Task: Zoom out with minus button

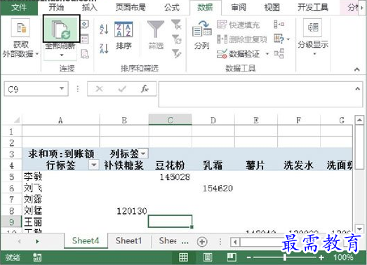Action: (x=249, y=257)
